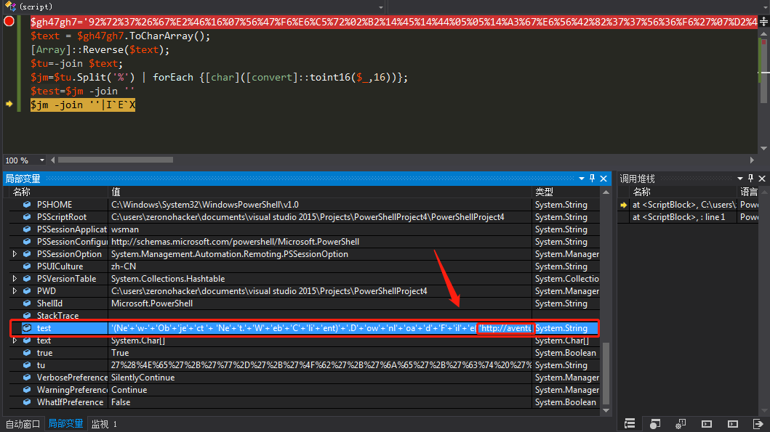Click the WhatIfPreference value False

tap(121, 402)
